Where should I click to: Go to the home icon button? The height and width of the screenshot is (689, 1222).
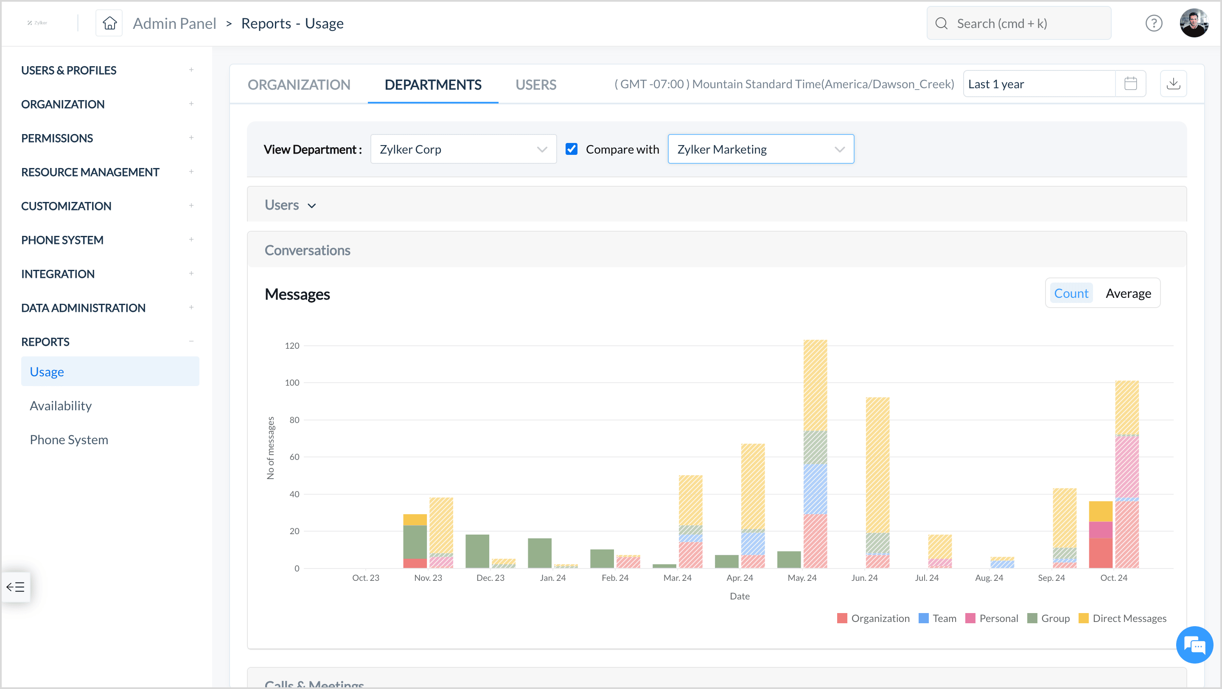click(x=109, y=23)
